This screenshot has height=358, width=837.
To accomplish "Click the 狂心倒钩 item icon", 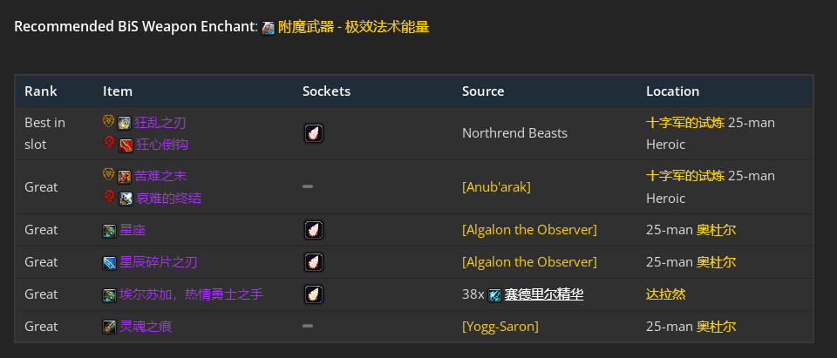I will (126, 145).
